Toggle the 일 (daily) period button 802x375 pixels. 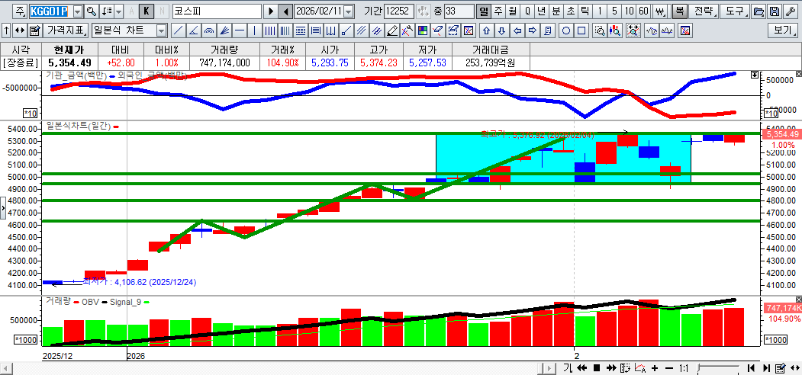point(483,11)
